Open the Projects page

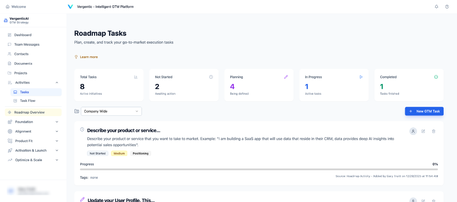[x=33, y=73]
